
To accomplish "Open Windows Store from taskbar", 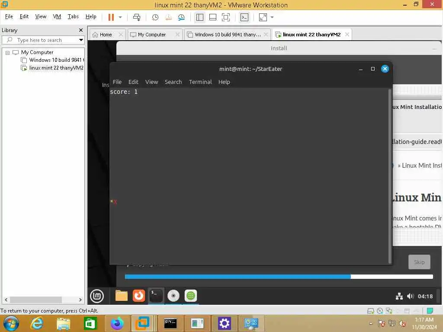I will [x=90, y=323].
